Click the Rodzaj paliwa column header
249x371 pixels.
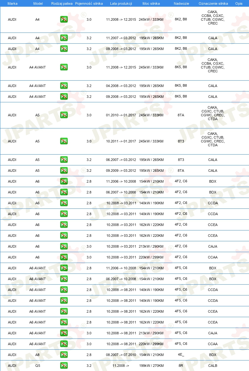pyautogui.click(x=62, y=4)
